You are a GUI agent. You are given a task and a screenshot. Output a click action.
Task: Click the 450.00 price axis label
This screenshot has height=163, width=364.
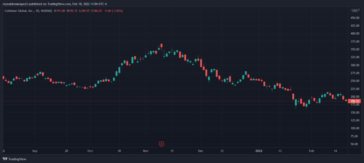pos(354,18)
